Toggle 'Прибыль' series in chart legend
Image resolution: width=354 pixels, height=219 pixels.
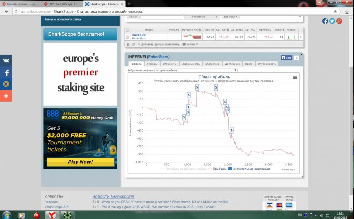[x=217, y=169]
